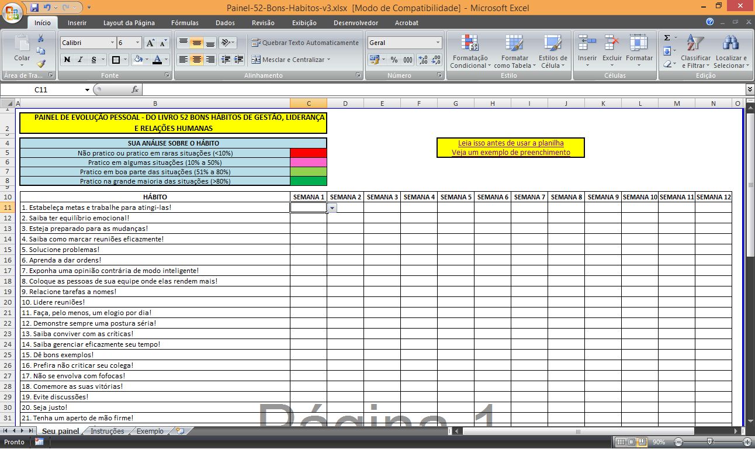This screenshot has height=449, width=755.
Task: Open the Office Button logo
Action: [13, 13]
